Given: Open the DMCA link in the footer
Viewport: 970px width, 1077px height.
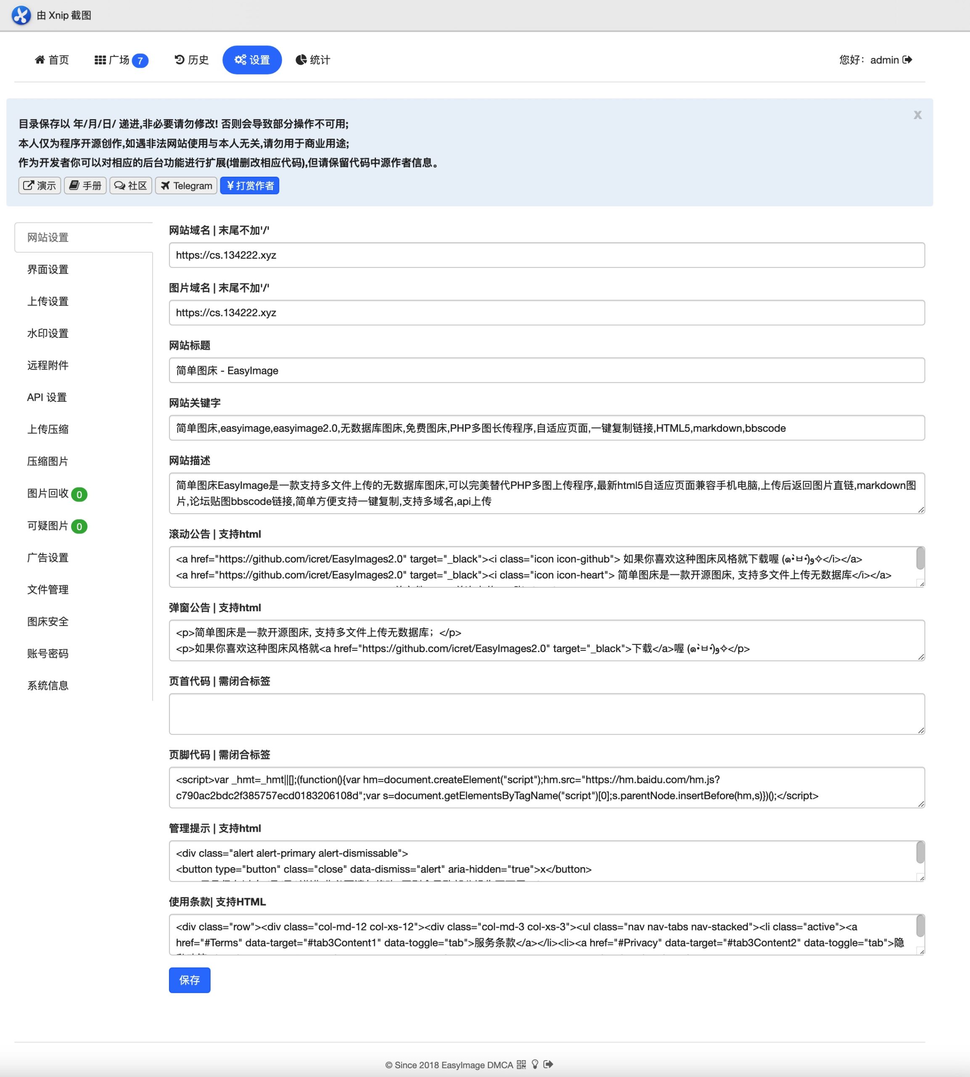Looking at the screenshot, I should click(x=500, y=1065).
